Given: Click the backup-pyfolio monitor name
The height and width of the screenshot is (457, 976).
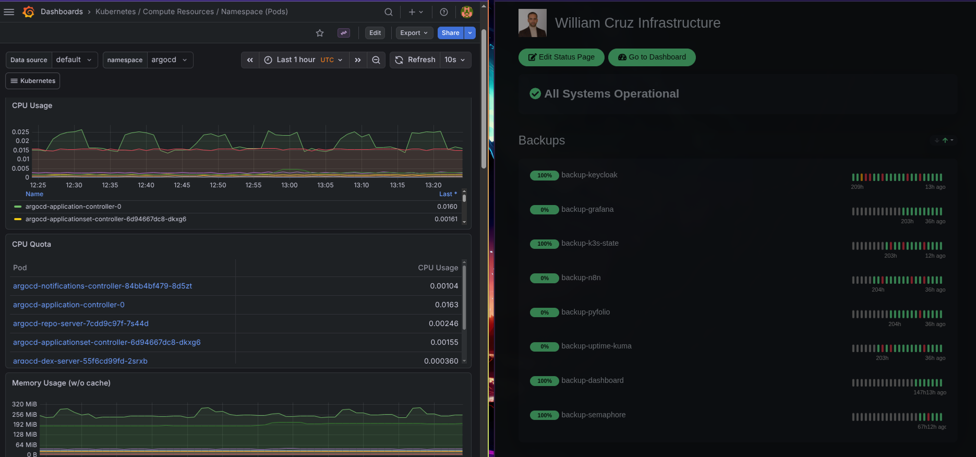Looking at the screenshot, I should point(586,312).
